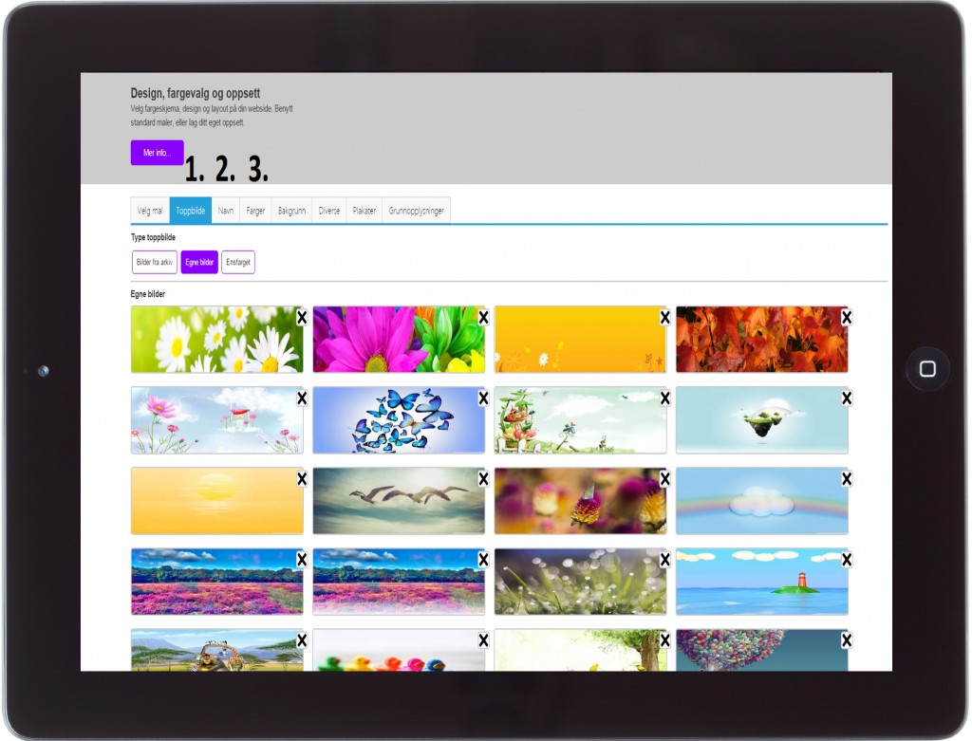Switch to the 'Farger' tab
The height and width of the screenshot is (741, 972).
click(255, 211)
